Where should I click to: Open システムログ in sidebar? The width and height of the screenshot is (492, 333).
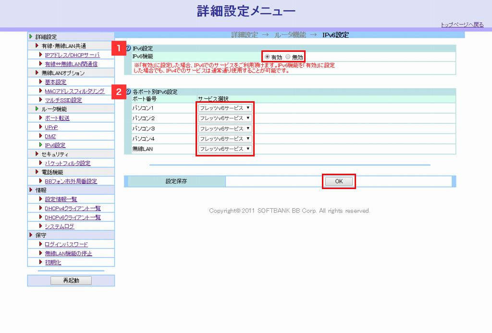point(60,226)
